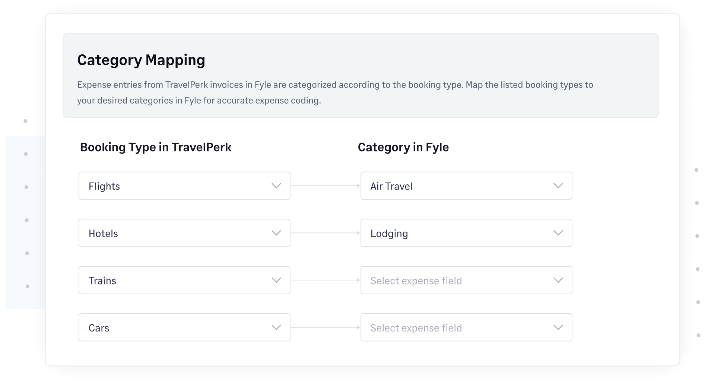Image resolution: width=724 pixels, height=387 pixels.
Task: Click the chevron on the Flights field
Action: click(x=276, y=186)
